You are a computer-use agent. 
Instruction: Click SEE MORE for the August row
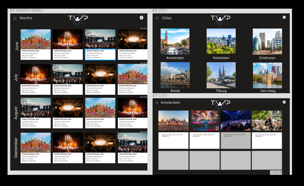(x=144, y=97)
